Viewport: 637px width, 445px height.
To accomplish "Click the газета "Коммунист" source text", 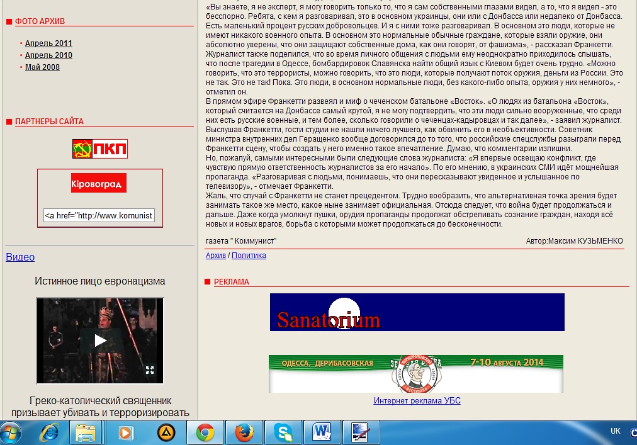I will click(241, 241).
